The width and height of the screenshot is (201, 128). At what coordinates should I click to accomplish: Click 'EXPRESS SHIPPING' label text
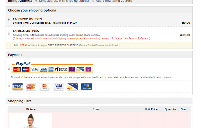point(26,31)
